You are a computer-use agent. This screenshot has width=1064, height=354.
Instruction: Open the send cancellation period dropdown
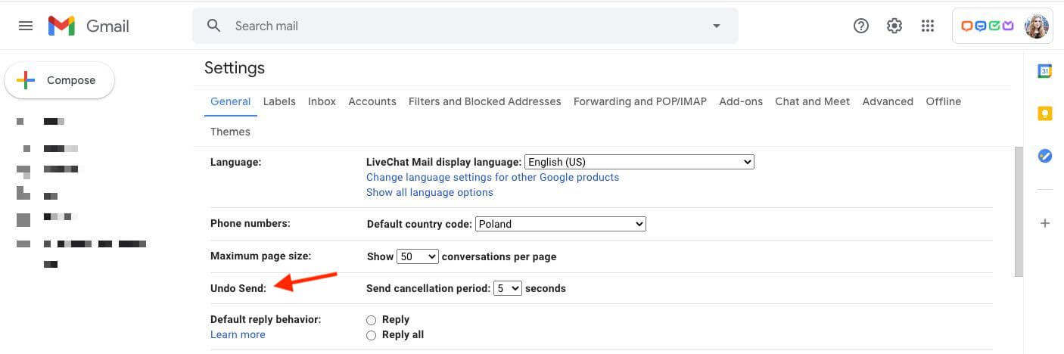pyautogui.click(x=507, y=288)
